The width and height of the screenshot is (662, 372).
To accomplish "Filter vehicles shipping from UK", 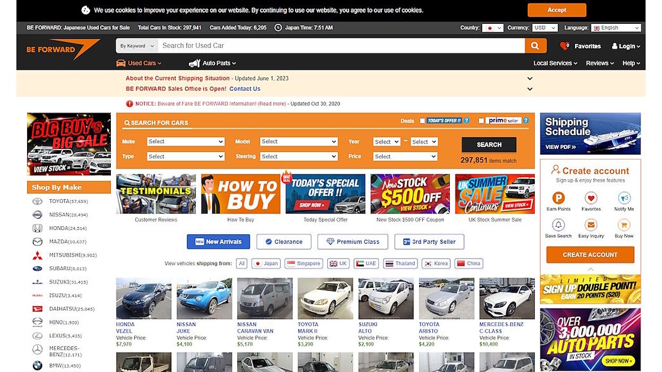I will pos(339,263).
